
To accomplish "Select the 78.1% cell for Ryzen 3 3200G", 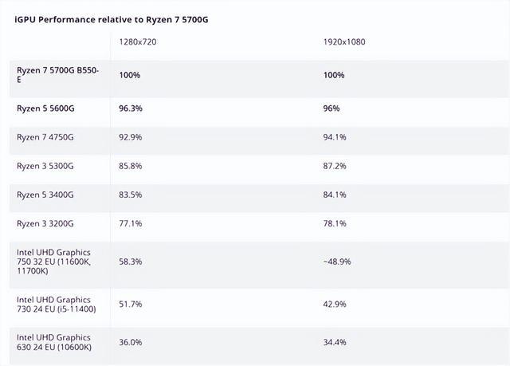I will (335, 224).
